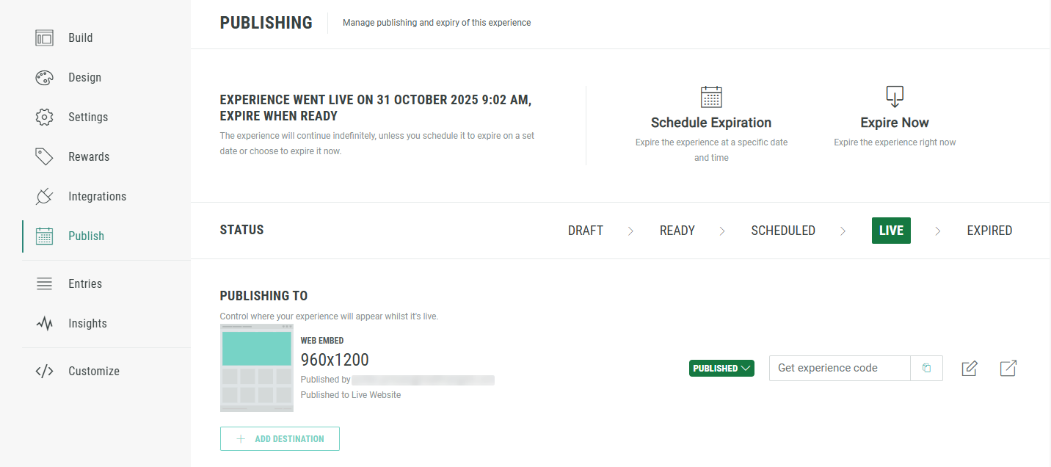Click the Insights pulse chart icon
Image resolution: width=1051 pixels, height=467 pixels.
point(45,324)
